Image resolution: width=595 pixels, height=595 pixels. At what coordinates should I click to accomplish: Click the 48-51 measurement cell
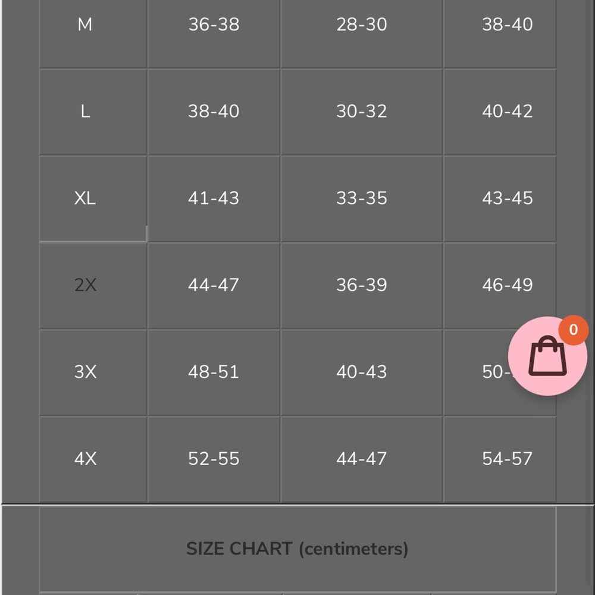[214, 372]
